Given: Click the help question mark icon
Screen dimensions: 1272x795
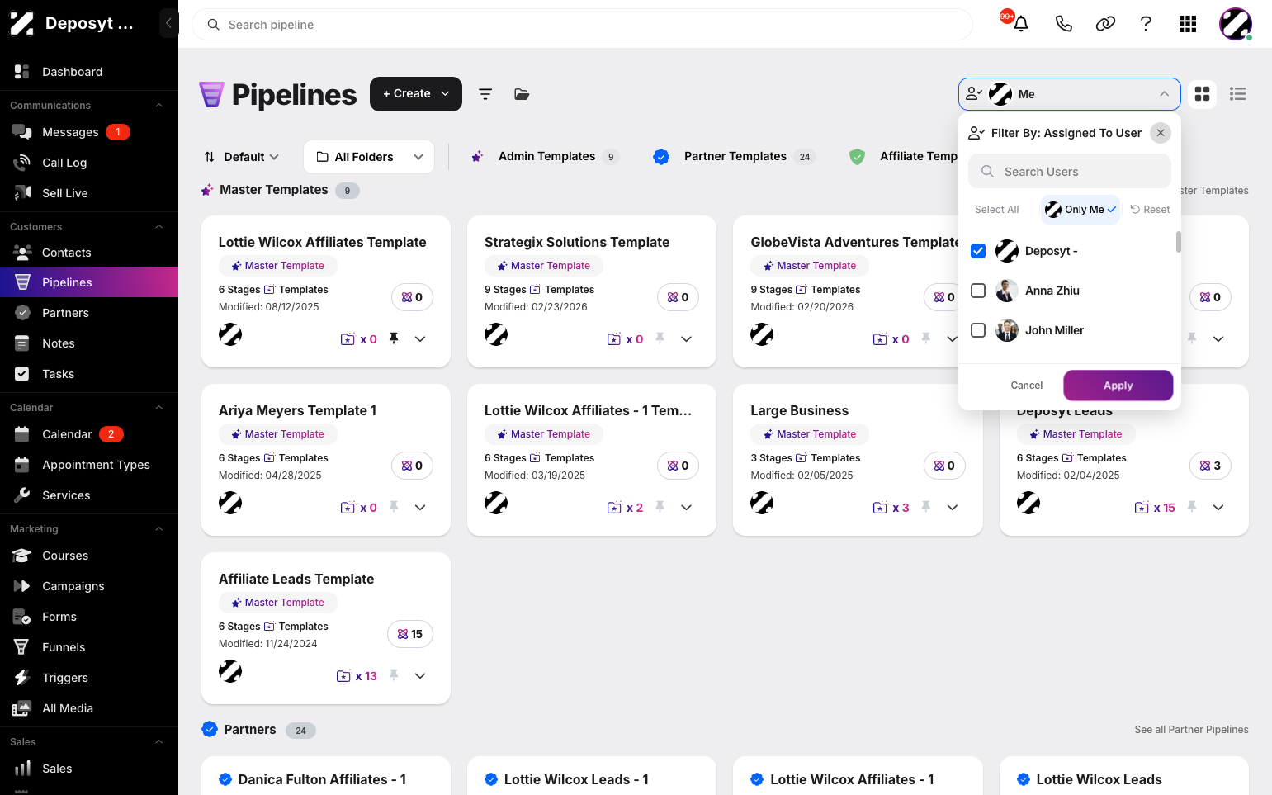Looking at the screenshot, I should point(1146,24).
